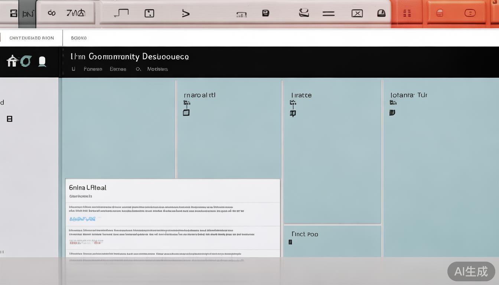
Task: Open the 'CNNTDUEABD AION' tab
Action: (32, 38)
